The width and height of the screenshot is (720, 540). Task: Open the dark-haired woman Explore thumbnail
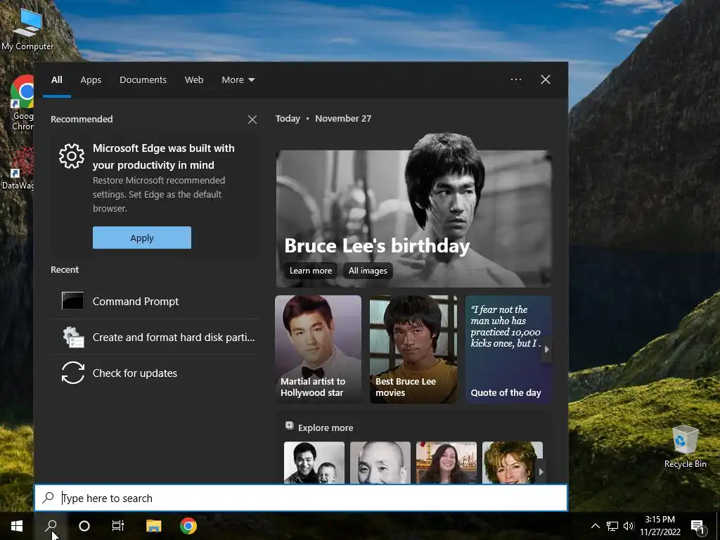[x=446, y=463]
